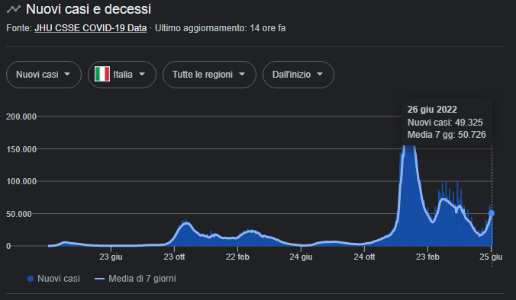Click the highlighted data point on curve

tap(492, 213)
